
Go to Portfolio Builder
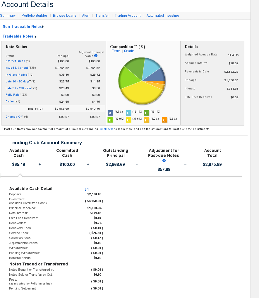[34, 15]
